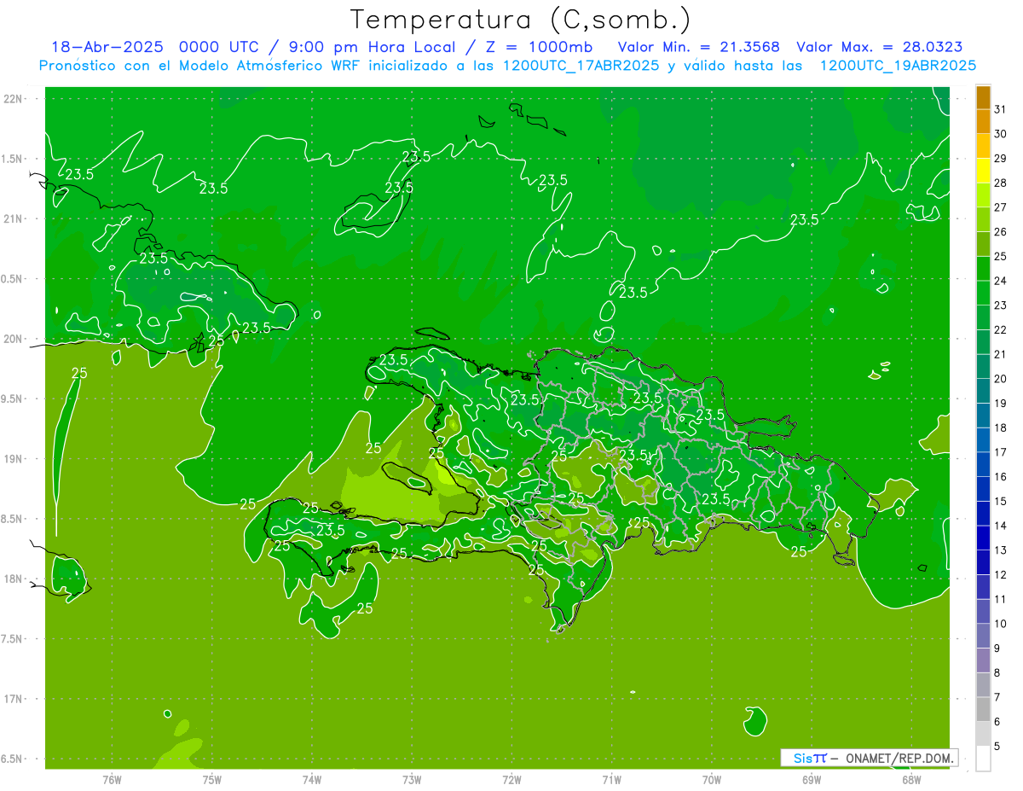Screen dimensions: 1023x791
Task: Click legend value 16
Action: pos(1000,476)
